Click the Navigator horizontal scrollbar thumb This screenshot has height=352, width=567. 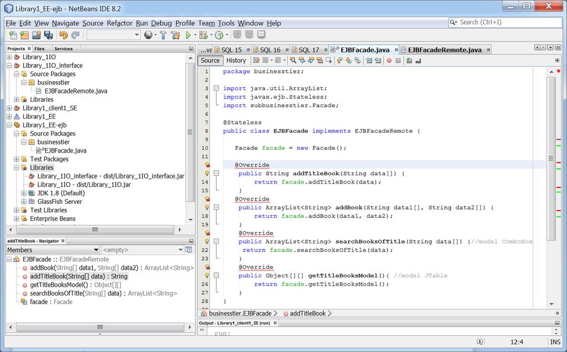tap(100, 327)
